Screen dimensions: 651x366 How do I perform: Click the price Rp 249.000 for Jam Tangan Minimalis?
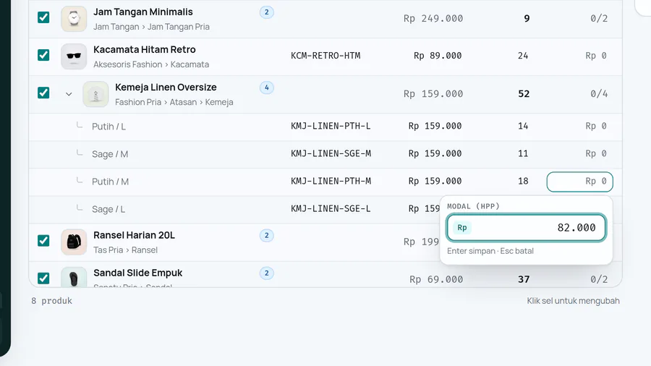[x=433, y=18]
